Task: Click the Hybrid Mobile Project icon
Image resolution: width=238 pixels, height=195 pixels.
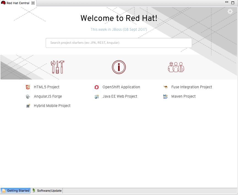Action: pyautogui.click(x=28, y=106)
